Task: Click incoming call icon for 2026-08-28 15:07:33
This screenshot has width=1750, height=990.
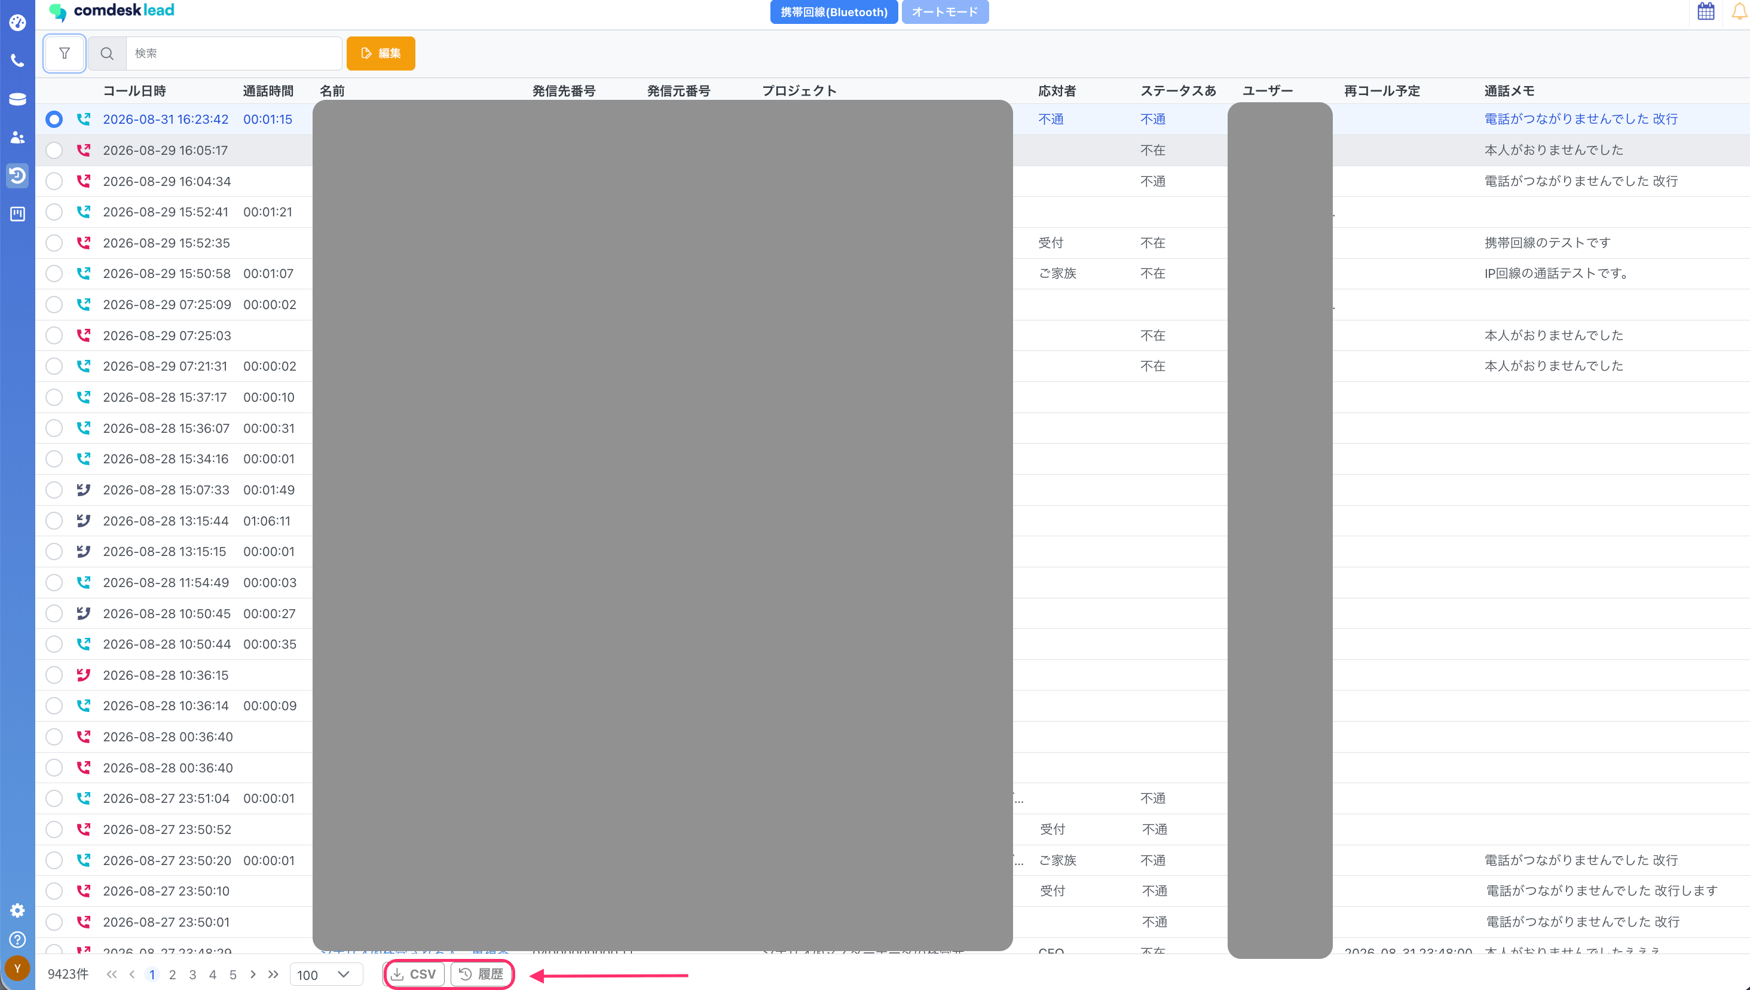Action: pos(84,490)
